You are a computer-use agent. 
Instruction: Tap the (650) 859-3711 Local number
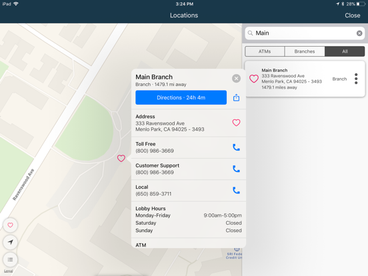[x=153, y=194]
